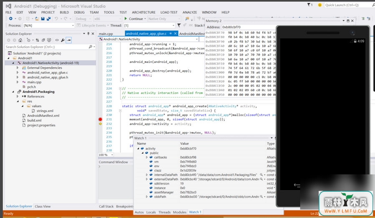This screenshot has height=218, width=375.
Task: Open the ARCHITECTURE menu
Action: [143, 12]
